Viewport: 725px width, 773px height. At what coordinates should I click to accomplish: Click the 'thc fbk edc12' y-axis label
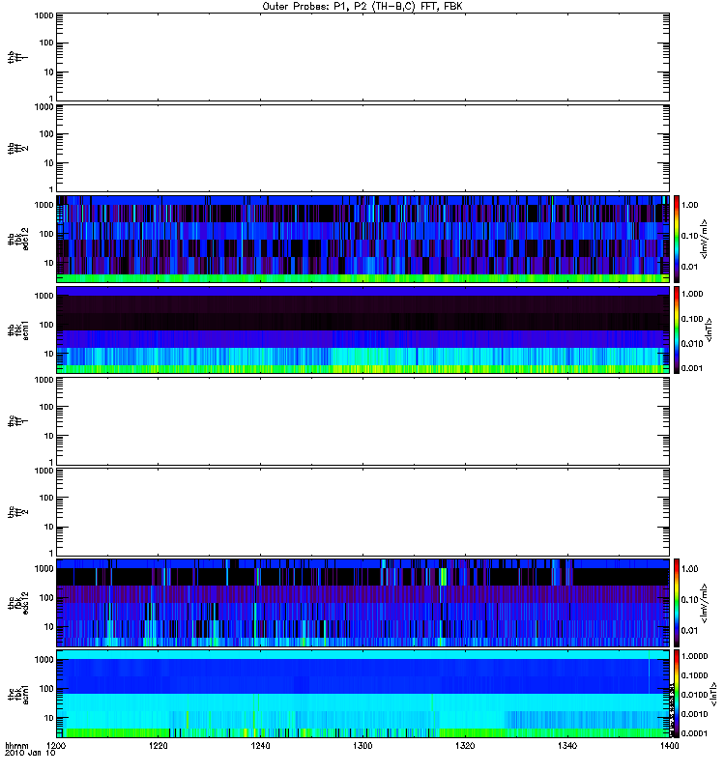tap(18, 603)
